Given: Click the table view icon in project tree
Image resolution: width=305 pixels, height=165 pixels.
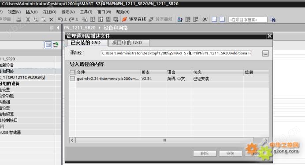Looking at the screenshot, I should [48, 45].
